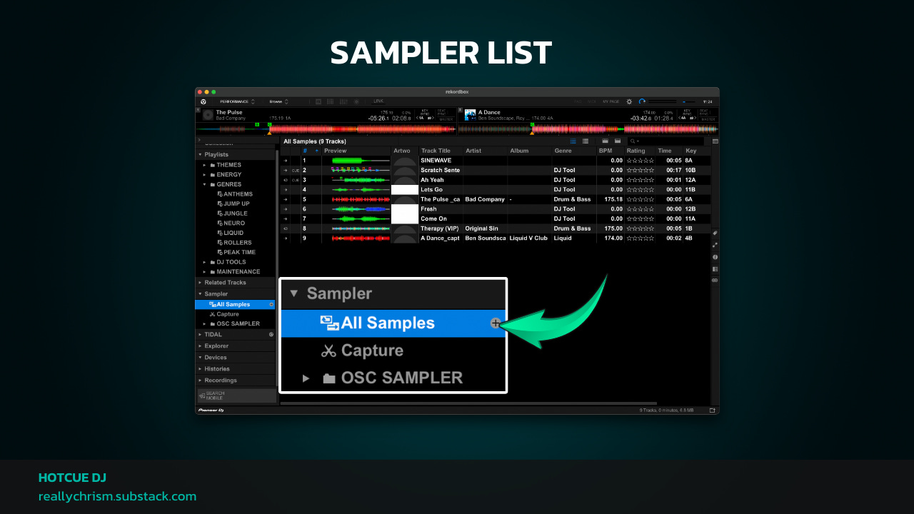914x514 pixels.
Task: Expand the TIDAL section
Action: 200,334
